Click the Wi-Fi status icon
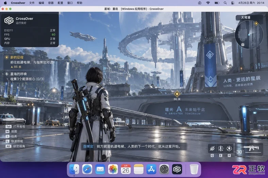Screen dimensions: 268x178 click(x=208, y=3)
